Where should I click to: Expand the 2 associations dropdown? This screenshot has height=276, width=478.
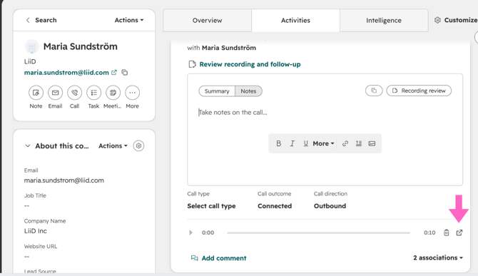(438, 257)
